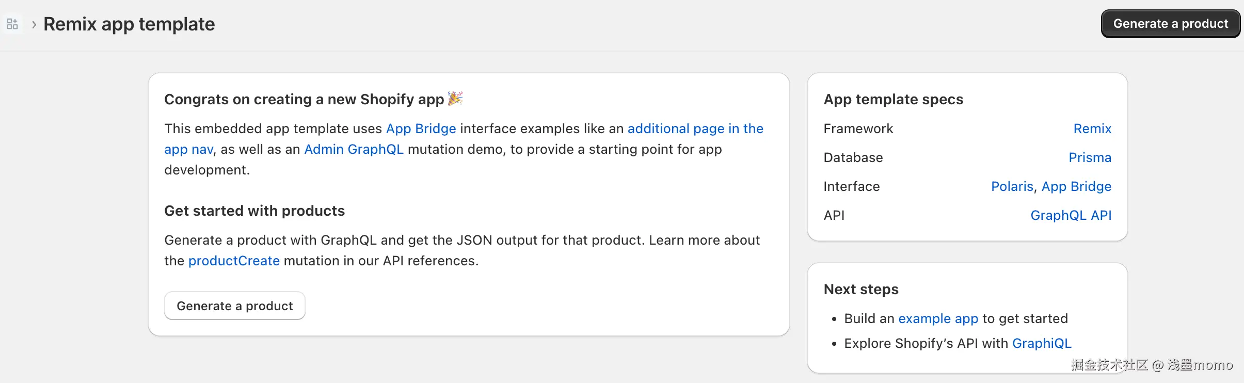Image resolution: width=1244 pixels, height=383 pixels.
Task: Click the App template specs heading
Action: pos(893,99)
